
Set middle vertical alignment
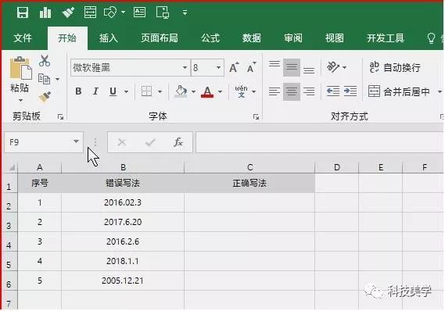[x=292, y=67]
